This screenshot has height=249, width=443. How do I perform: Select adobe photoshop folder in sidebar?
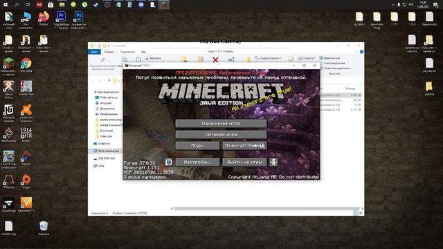click(x=109, y=120)
